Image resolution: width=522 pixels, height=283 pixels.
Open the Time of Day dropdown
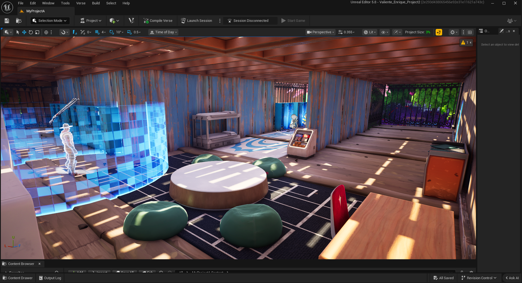coord(163,32)
